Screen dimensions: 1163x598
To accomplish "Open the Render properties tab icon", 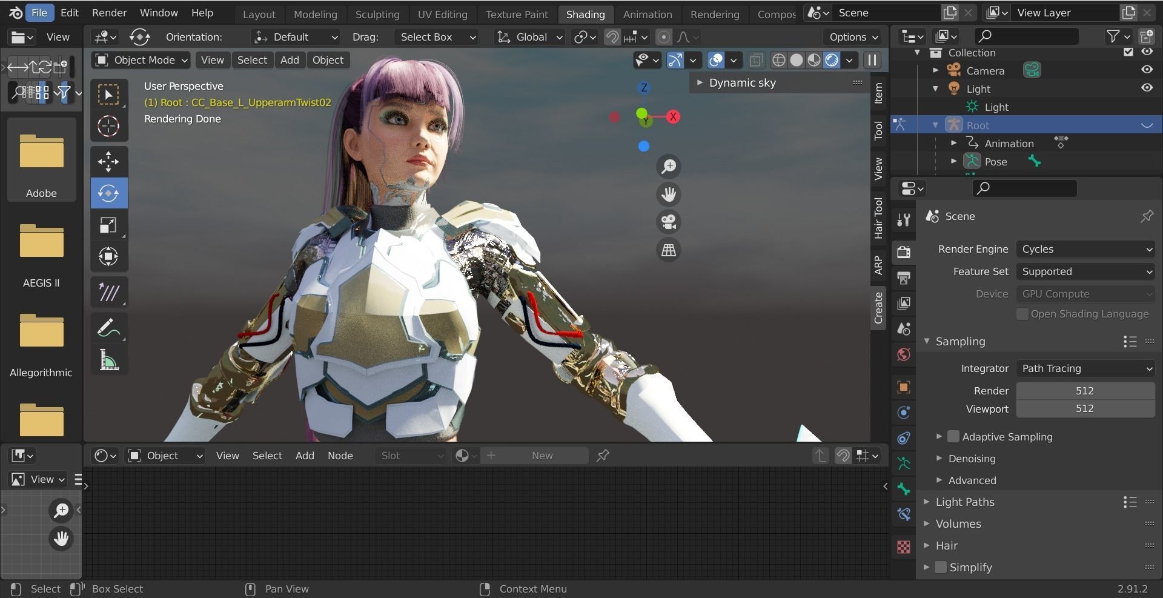I will (904, 252).
